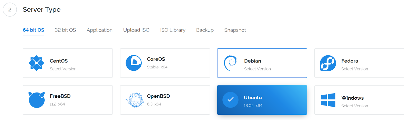Click the OpenBSD pufferfish logo icon
The image size is (410, 120).
tap(135, 100)
